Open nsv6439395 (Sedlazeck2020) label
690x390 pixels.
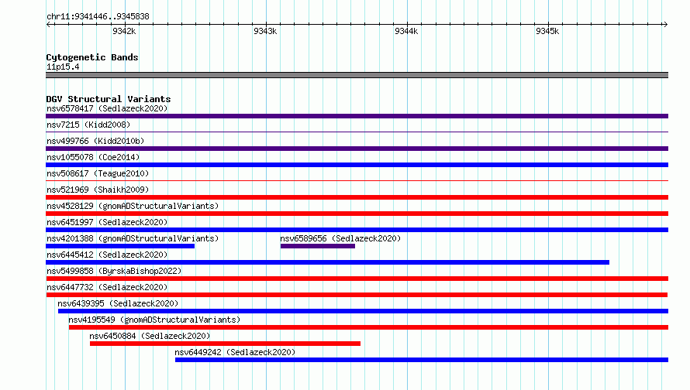pos(118,303)
